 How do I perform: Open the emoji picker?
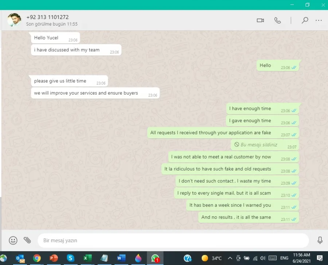(13, 240)
